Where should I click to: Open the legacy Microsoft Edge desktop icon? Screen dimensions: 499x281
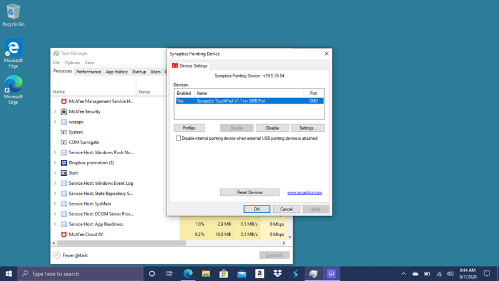(x=13, y=53)
